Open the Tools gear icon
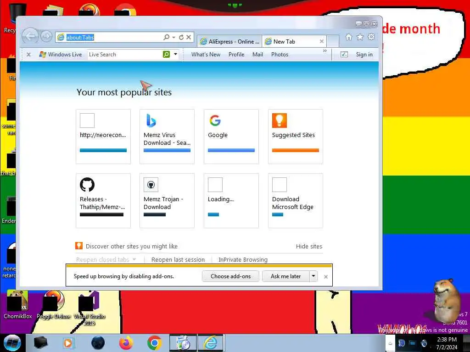 point(371,37)
